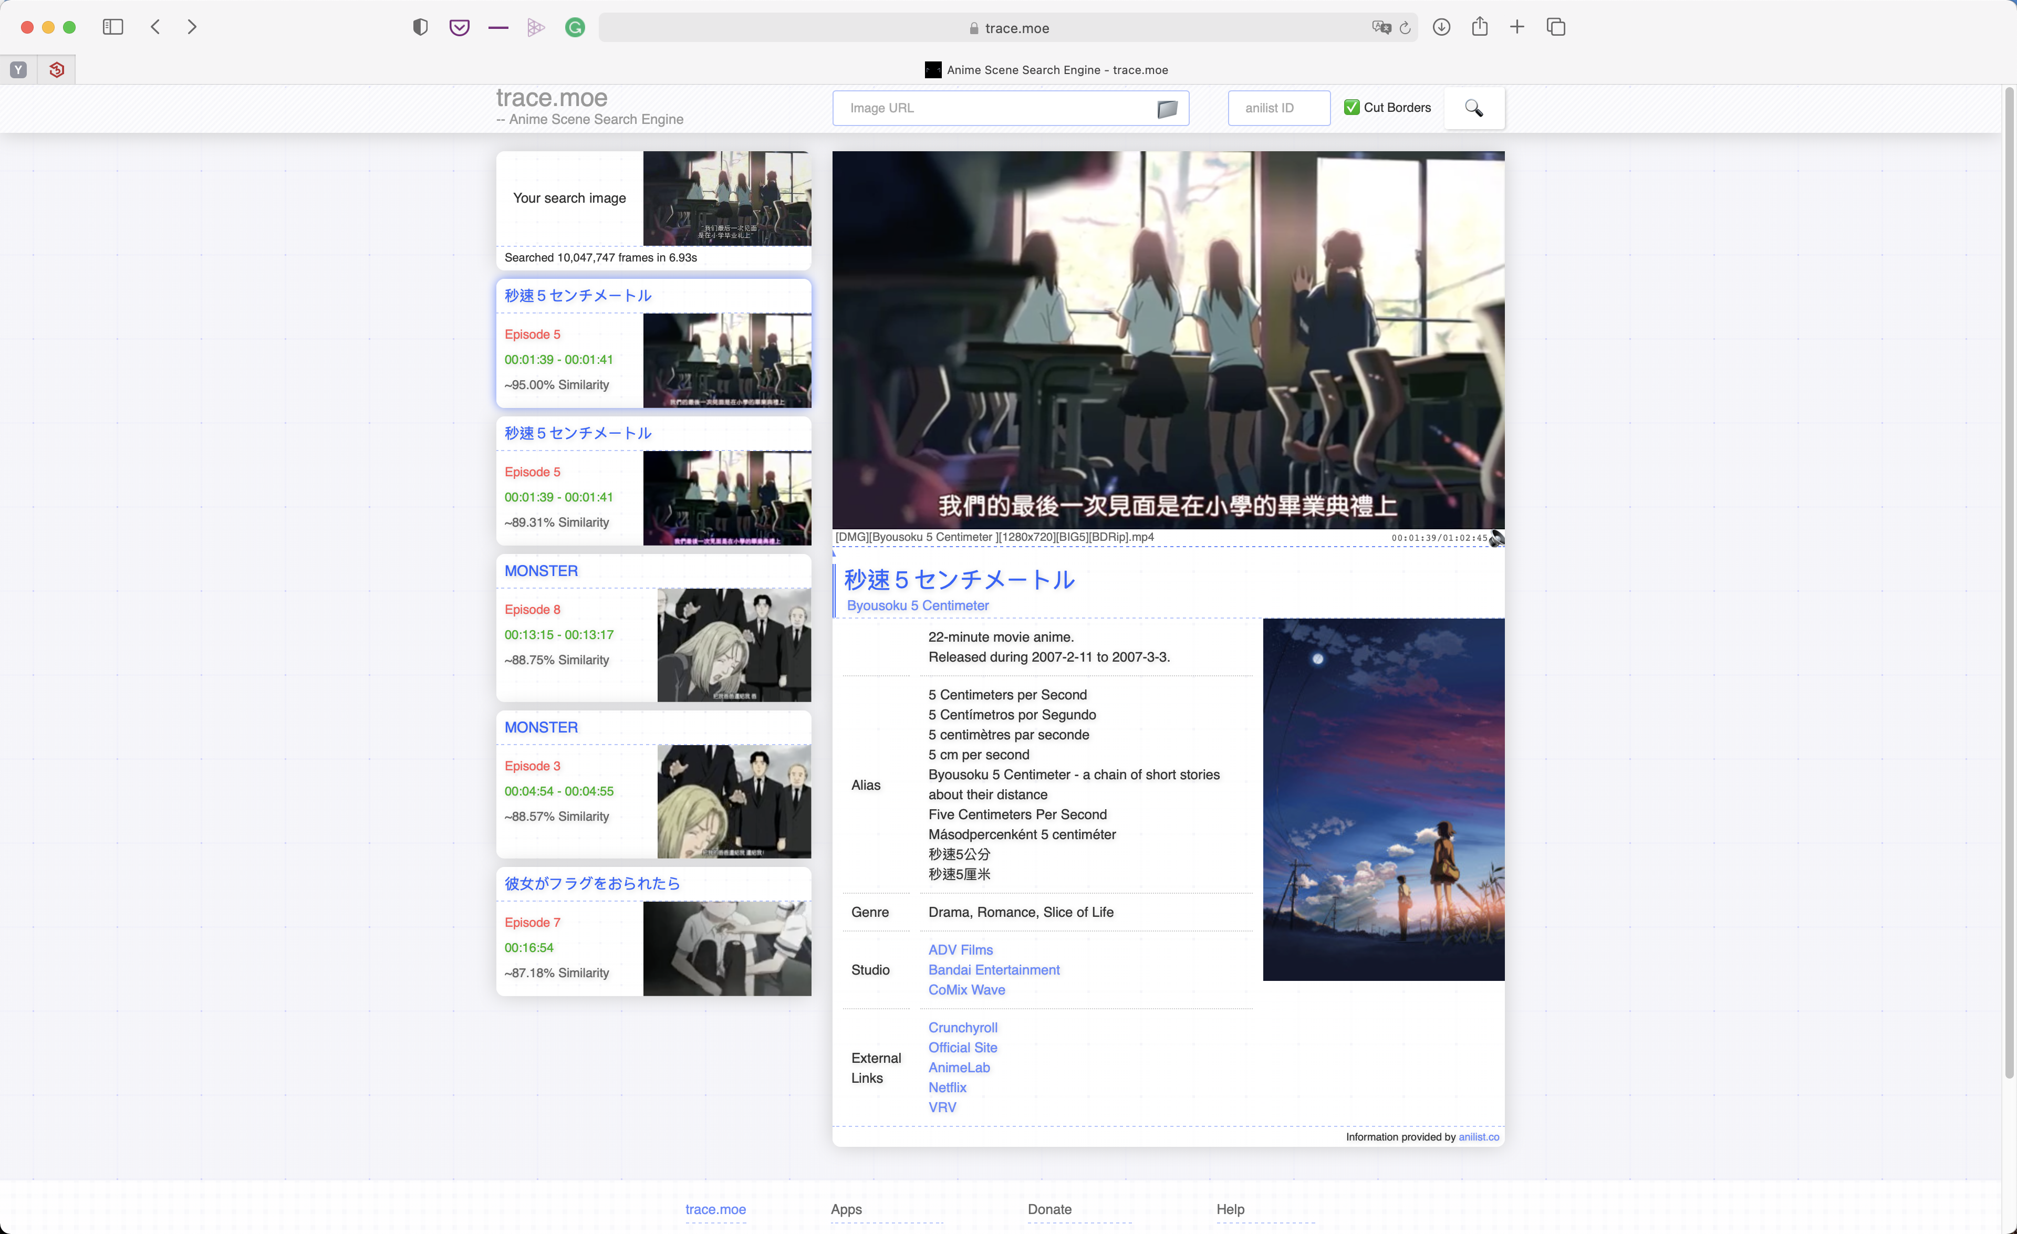The height and width of the screenshot is (1234, 2017).
Task: Click the Byousoku 5 Centimeter subtitle link
Action: [x=918, y=605]
